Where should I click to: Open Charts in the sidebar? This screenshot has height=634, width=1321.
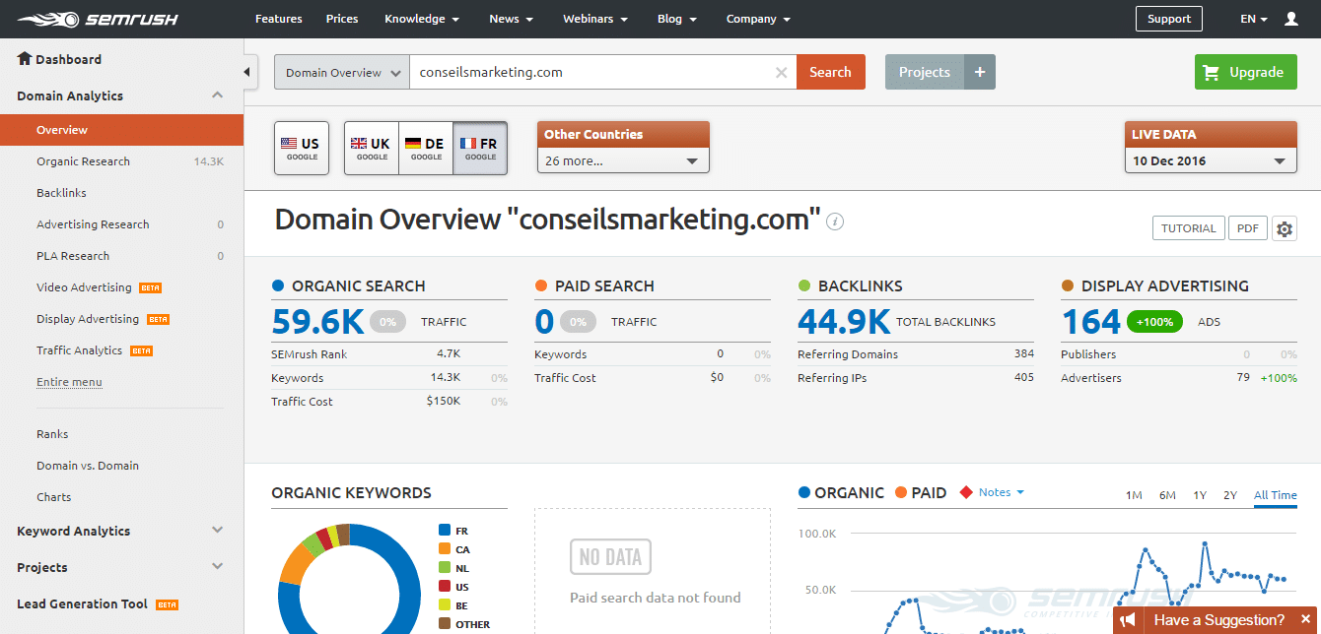[x=54, y=497]
